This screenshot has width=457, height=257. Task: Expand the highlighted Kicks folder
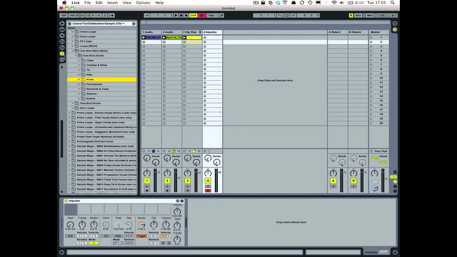[79, 79]
